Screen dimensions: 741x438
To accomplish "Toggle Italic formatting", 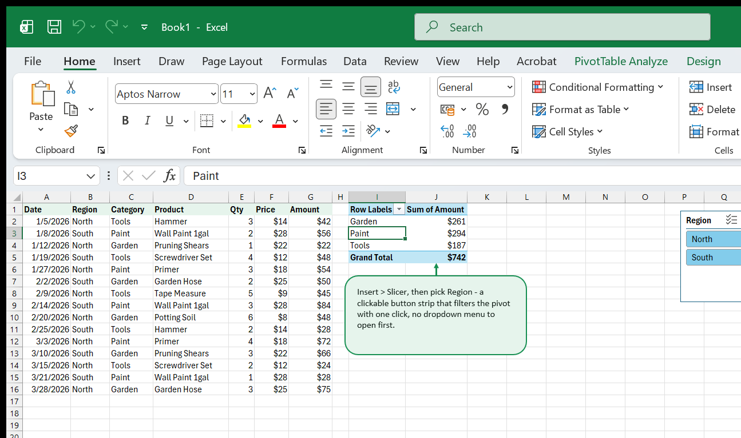I will [147, 120].
